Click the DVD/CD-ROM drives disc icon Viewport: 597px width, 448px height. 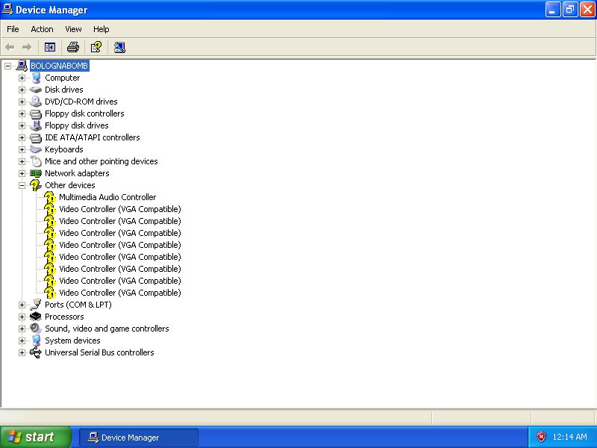(36, 102)
